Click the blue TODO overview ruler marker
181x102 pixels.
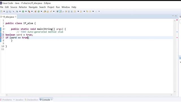tap(177, 32)
